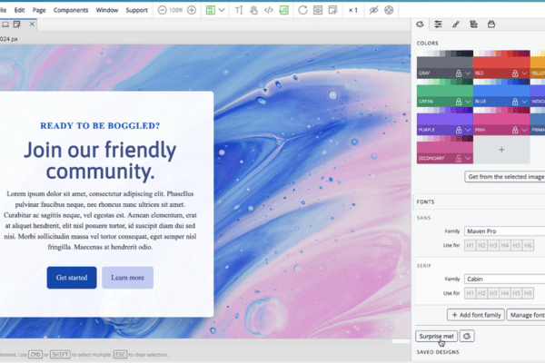545x363 pixels.
Task: Click the circular wheel icon in toolbar
Action: click(x=389, y=10)
